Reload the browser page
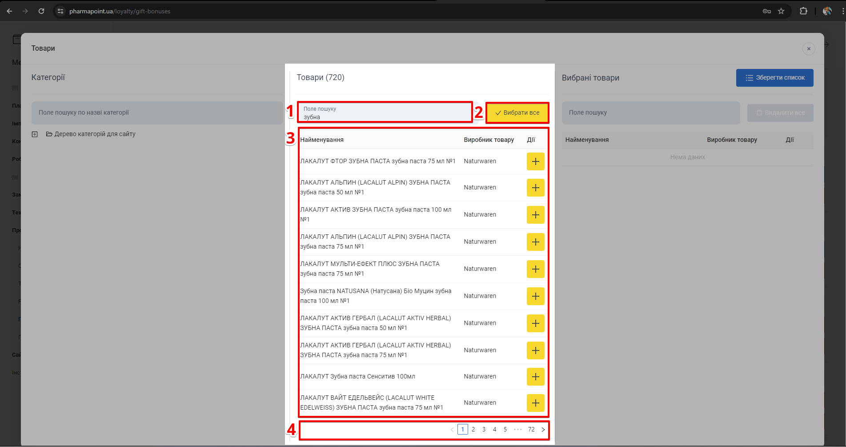 coord(41,11)
